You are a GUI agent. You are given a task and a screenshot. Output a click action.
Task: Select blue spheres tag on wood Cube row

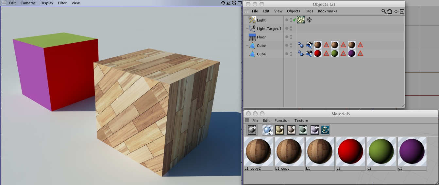(301, 45)
